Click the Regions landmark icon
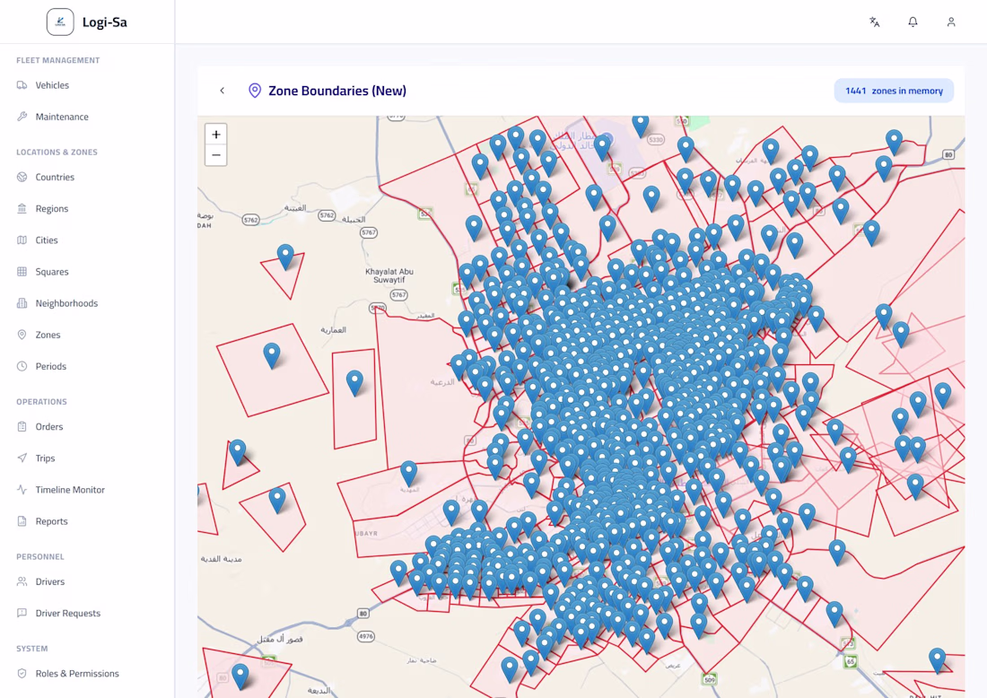The width and height of the screenshot is (987, 698). (22, 208)
